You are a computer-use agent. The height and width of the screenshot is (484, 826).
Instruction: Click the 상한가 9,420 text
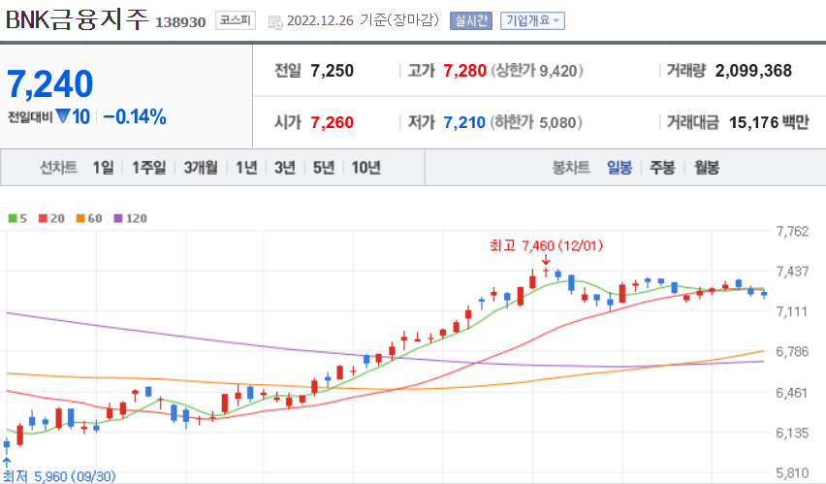537,71
